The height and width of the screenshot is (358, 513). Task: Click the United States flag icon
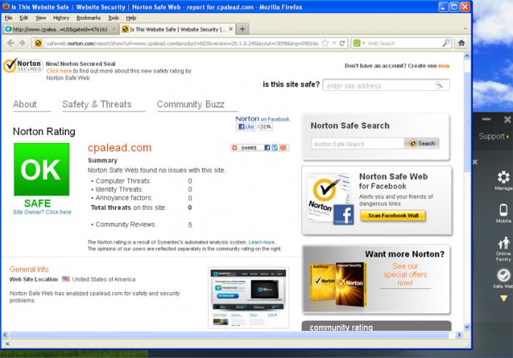[x=66, y=279]
